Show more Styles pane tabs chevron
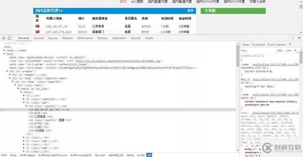303x157 pixels. point(290,44)
